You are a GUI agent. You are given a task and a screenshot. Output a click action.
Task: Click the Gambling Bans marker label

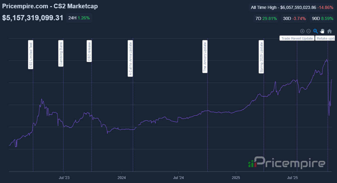(61, 53)
